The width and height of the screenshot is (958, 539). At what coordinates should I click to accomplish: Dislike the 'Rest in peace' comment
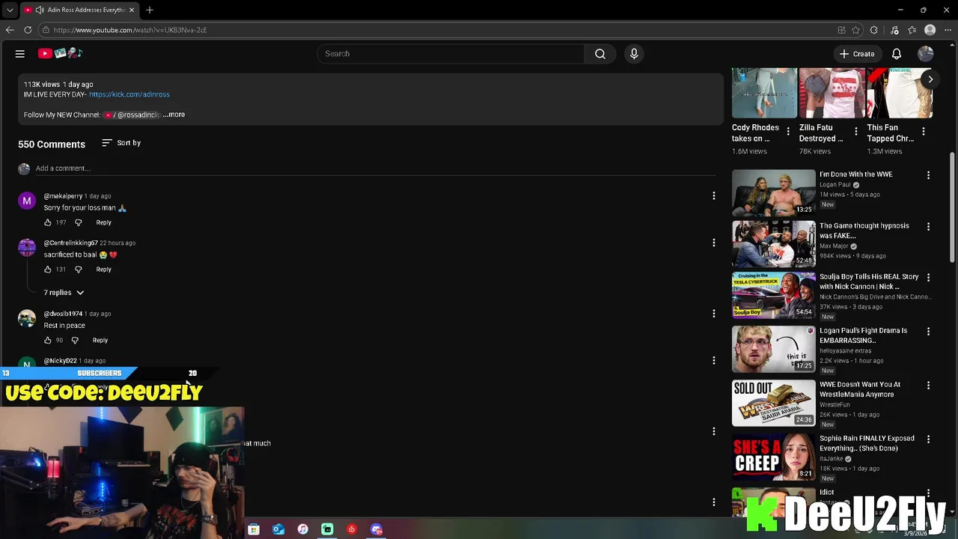75,341
